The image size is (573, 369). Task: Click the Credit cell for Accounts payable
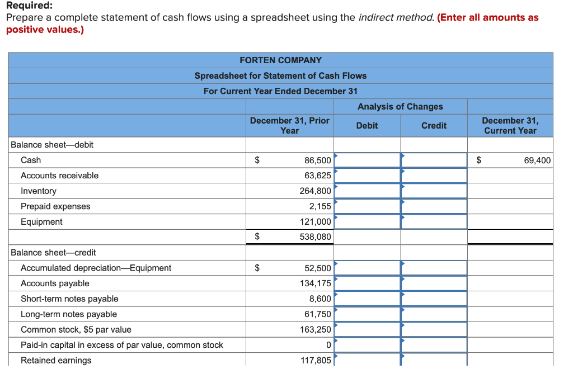coord(434,283)
